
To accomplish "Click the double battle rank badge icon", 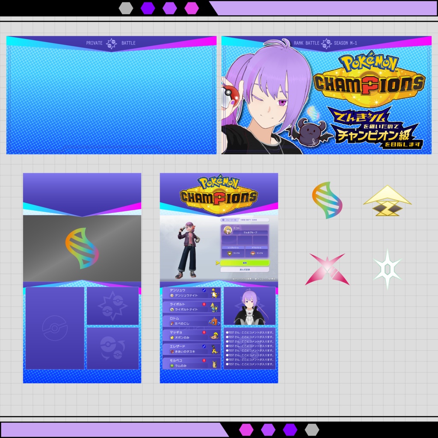I will 252,253.
